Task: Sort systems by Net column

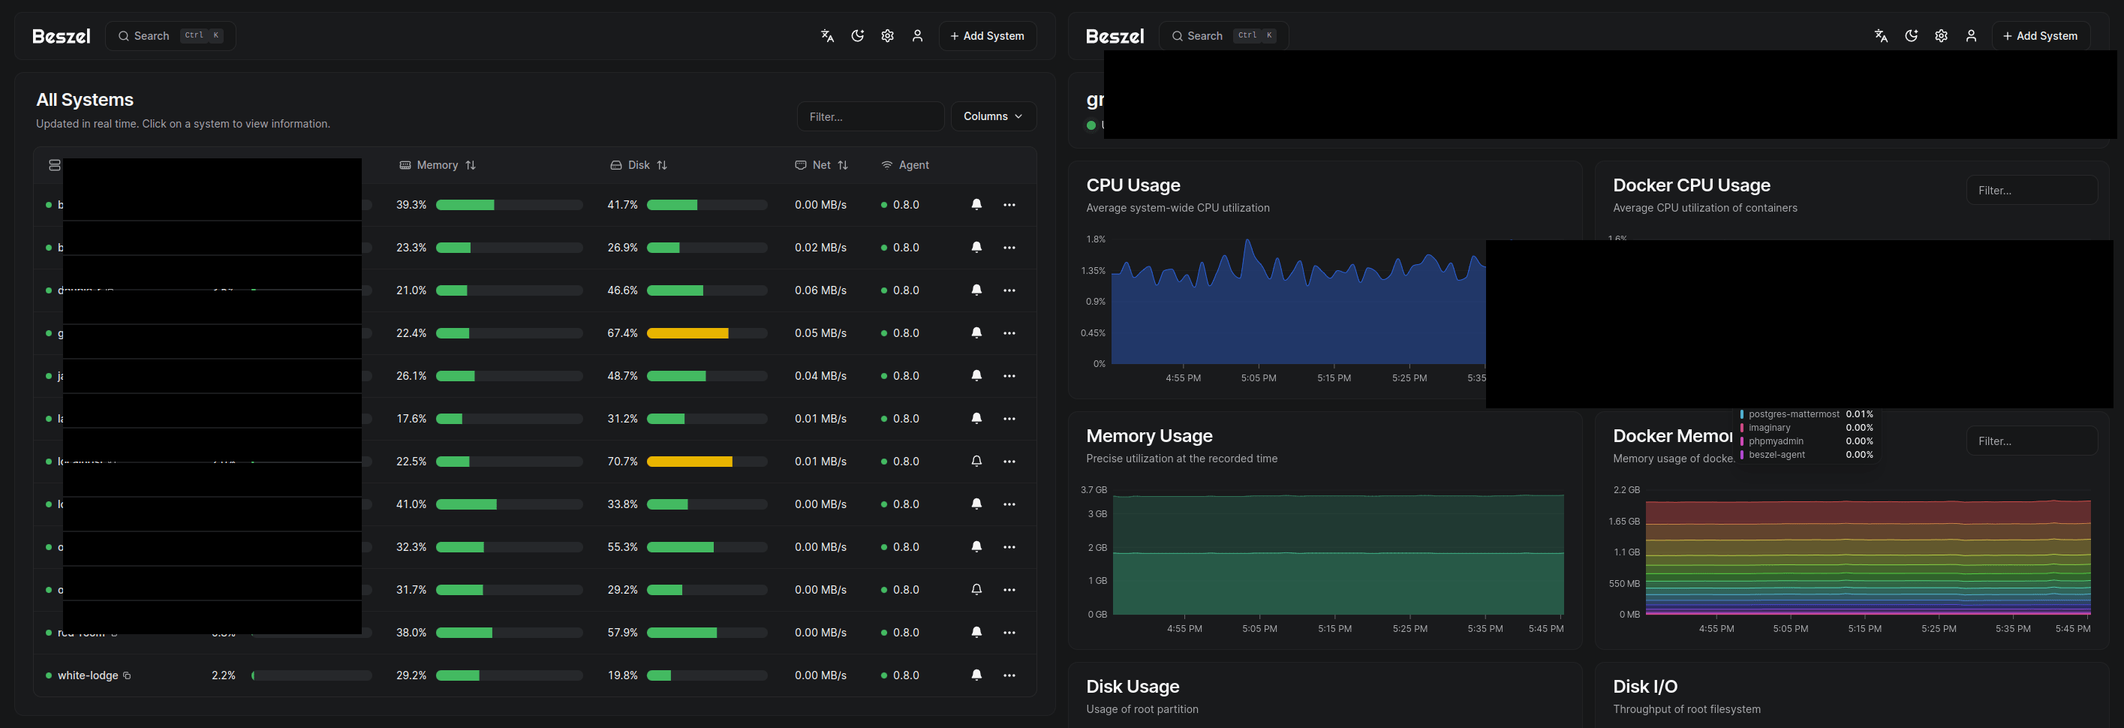Action: (x=821, y=165)
